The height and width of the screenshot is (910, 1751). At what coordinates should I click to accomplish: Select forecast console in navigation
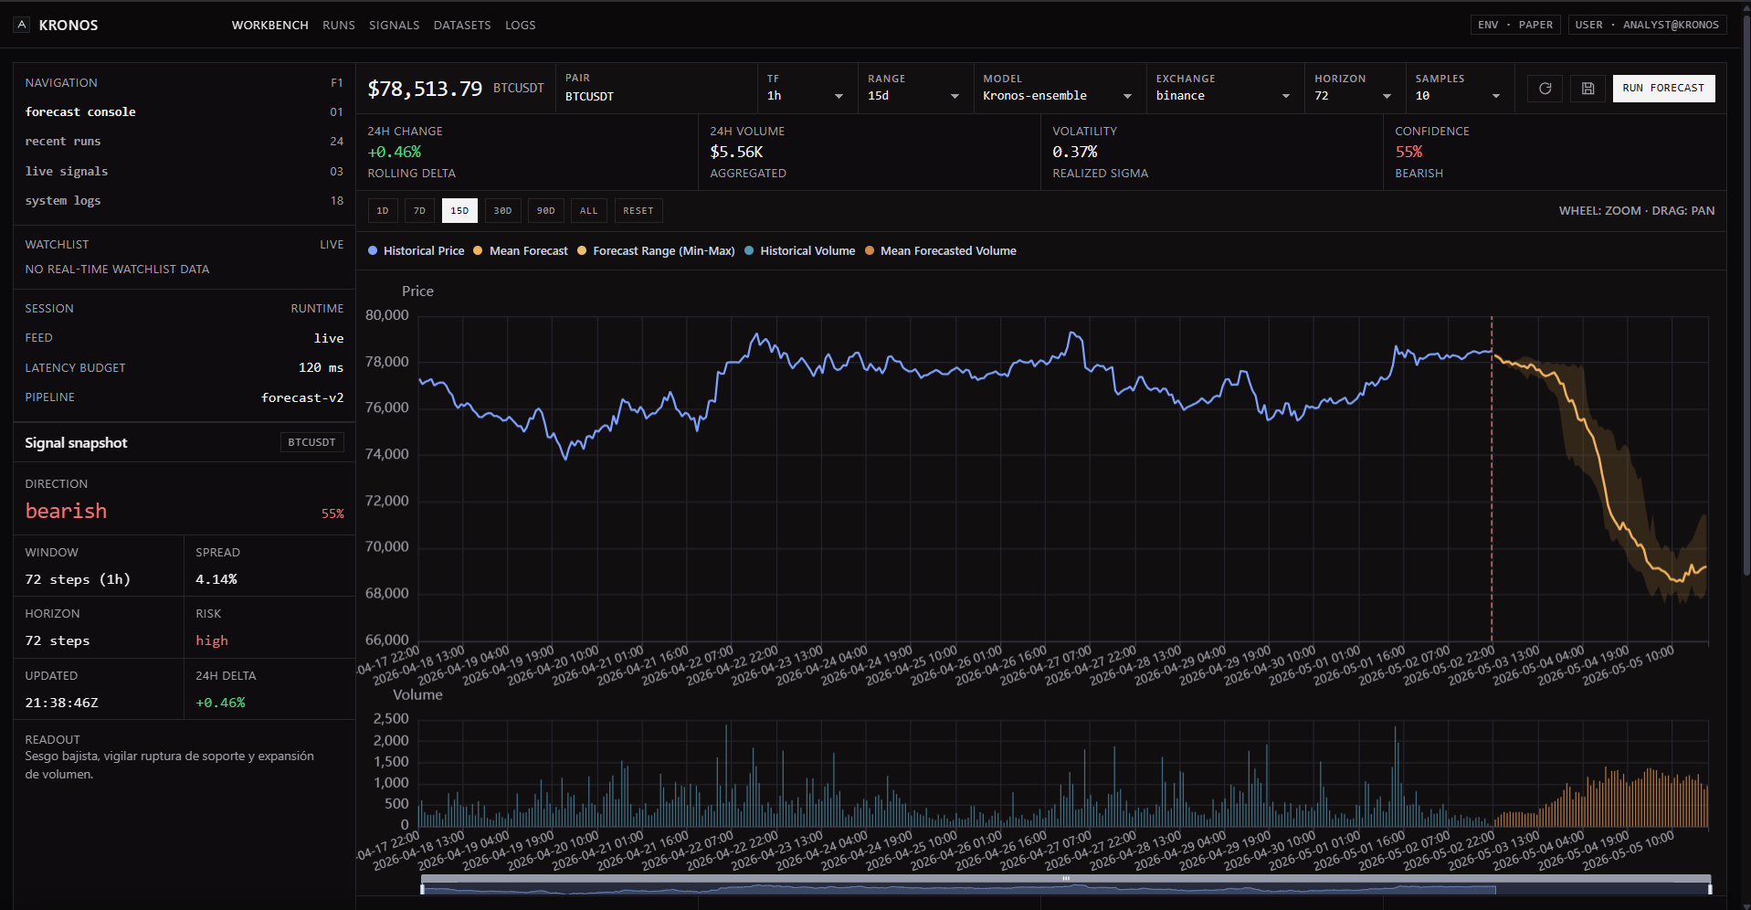click(x=185, y=111)
